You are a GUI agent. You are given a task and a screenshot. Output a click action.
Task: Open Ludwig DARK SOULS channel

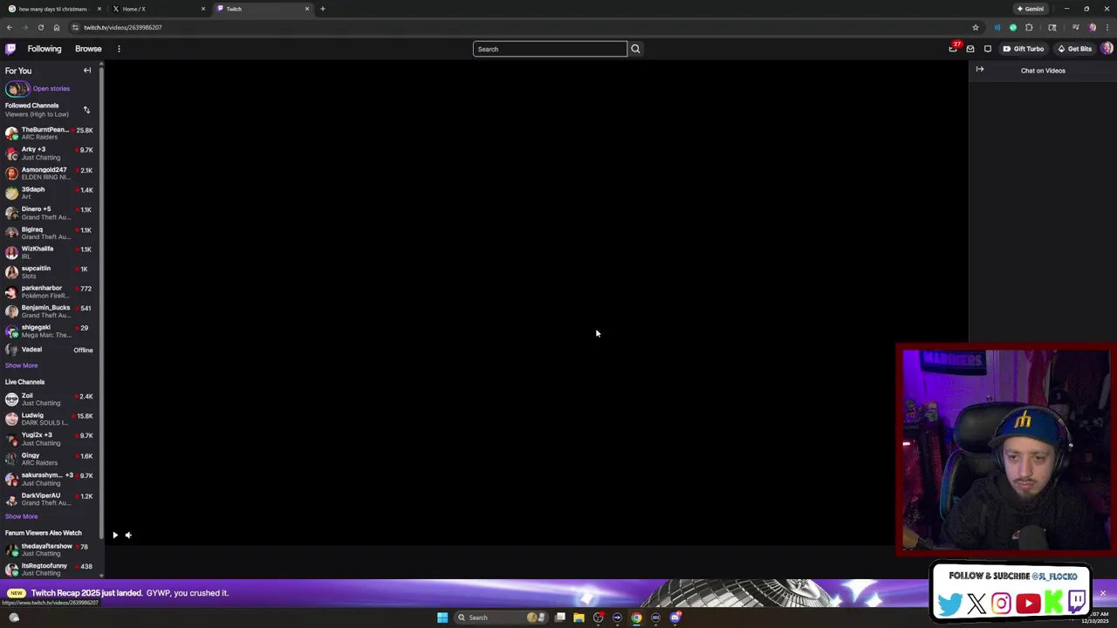[50, 419]
